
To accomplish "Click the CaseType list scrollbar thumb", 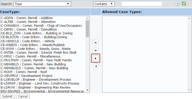I will pos(88,29).
